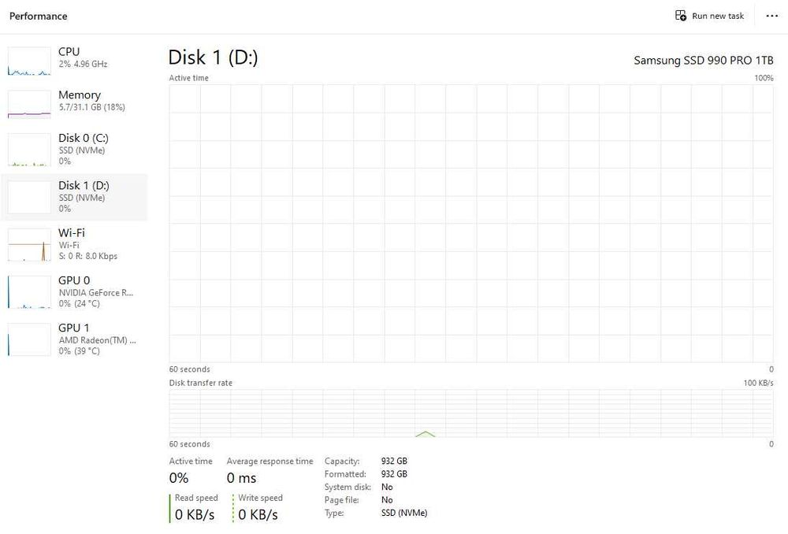Click the Capacity 932 GB value
Viewport: 788px width, 534px height.
tap(394, 462)
